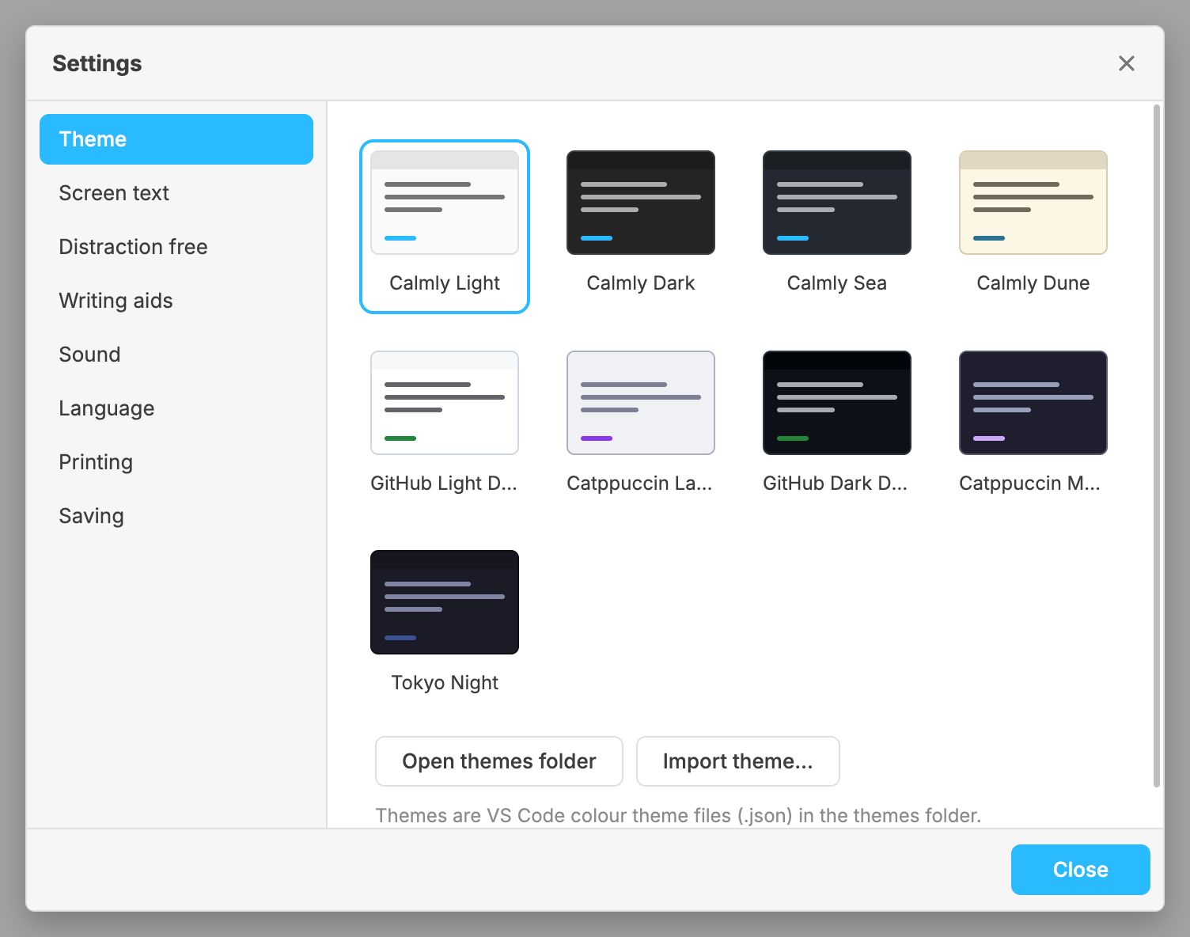The width and height of the screenshot is (1190, 937).
Task: Open the Printing settings section
Action: point(176,462)
